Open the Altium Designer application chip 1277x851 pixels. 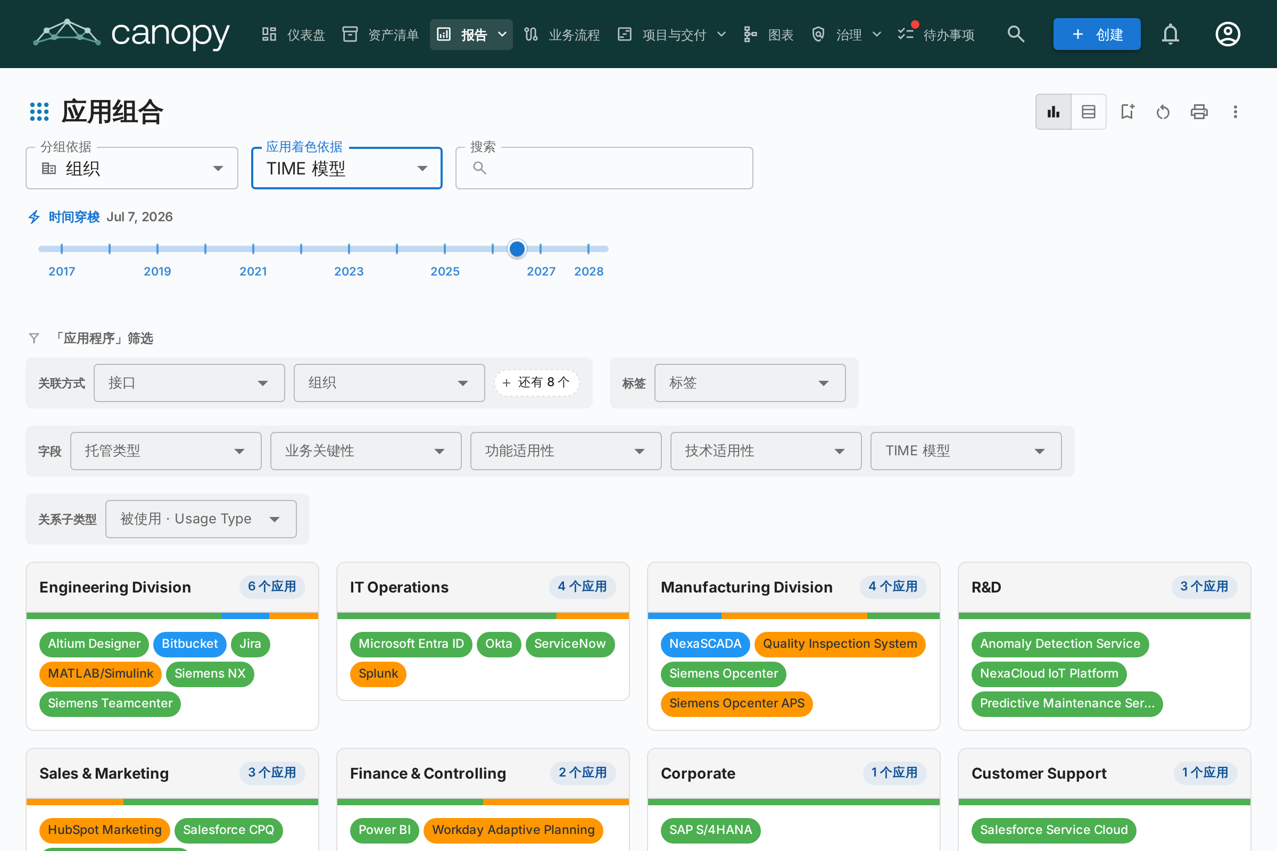pyautogui.click(x=94, y=644)
